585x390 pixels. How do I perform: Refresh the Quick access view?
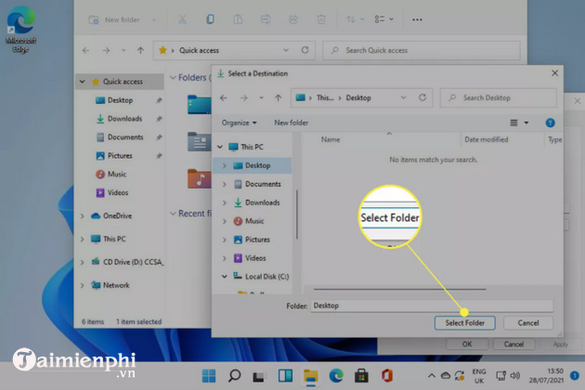305,50
